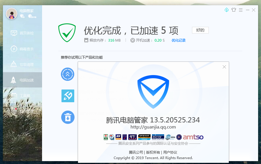Open the 优化记录 link
Image resolution: width=261 pixels, height=164 pixels.
coord(178,40)
